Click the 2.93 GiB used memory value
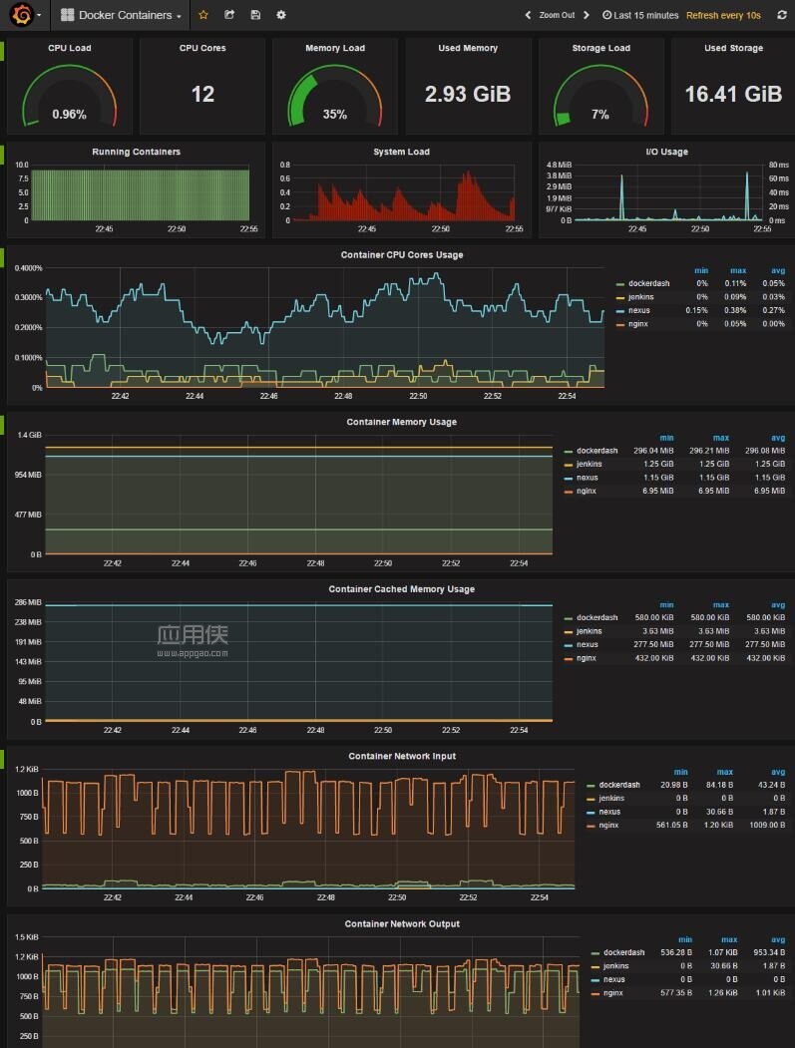 point(468,95)
